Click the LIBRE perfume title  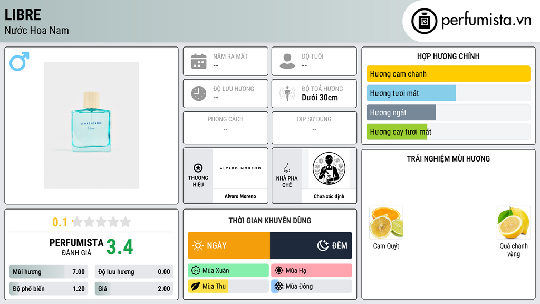[x=23, y=15]
